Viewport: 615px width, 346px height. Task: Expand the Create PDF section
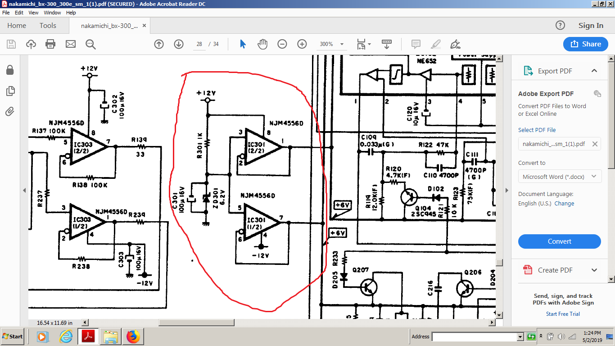click(x=594, y=270)
